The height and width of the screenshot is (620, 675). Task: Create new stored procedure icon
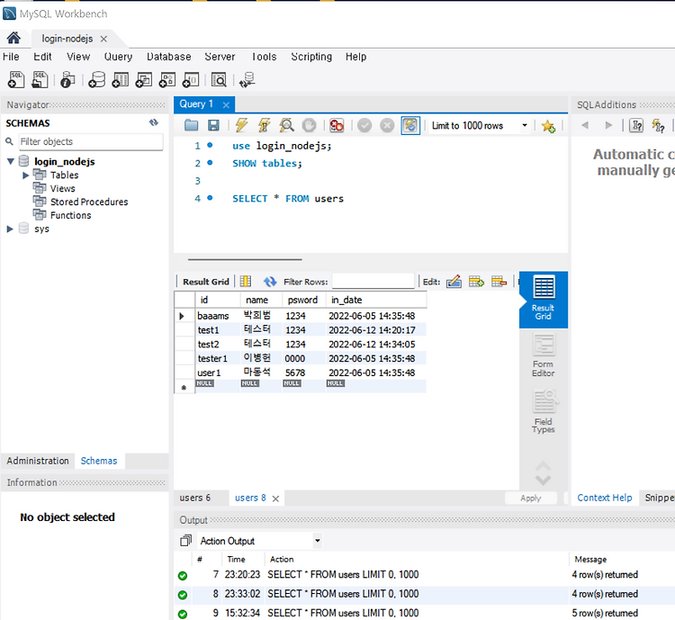click(x=167, y=80)
